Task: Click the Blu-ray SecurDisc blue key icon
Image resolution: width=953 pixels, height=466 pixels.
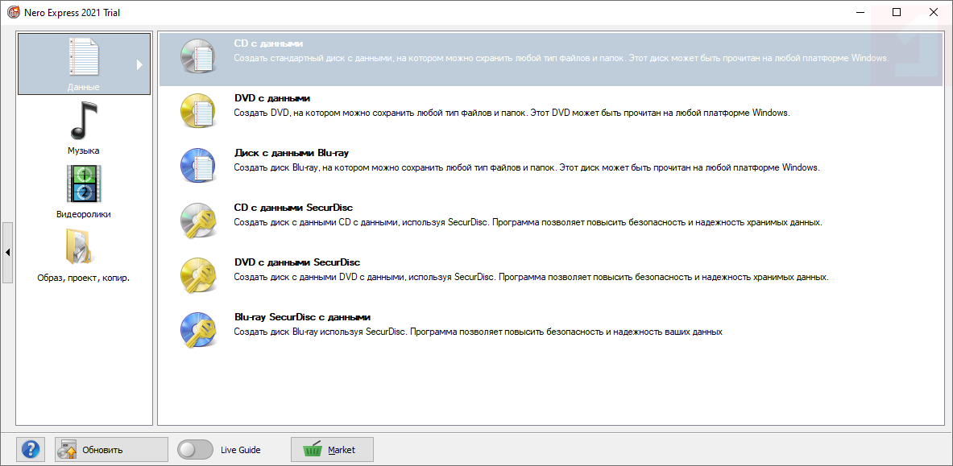Action: click(x=198, y=329)
